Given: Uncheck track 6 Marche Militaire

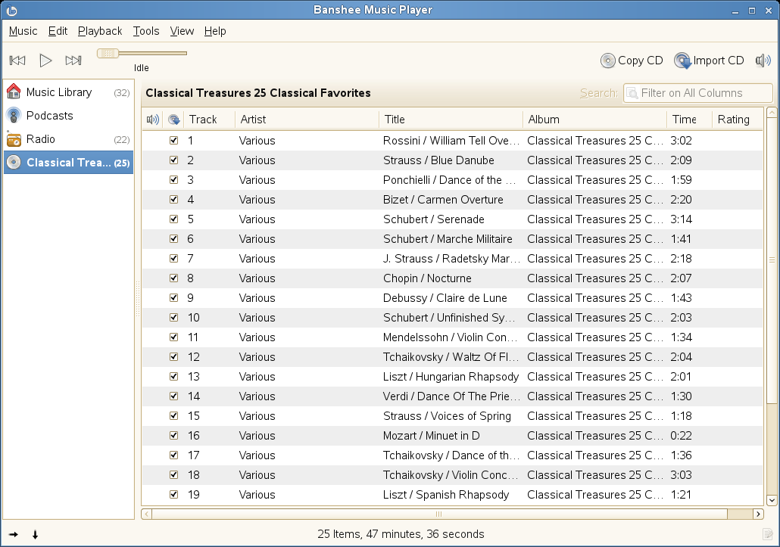Looking at the screenshot, I should 173,238.
